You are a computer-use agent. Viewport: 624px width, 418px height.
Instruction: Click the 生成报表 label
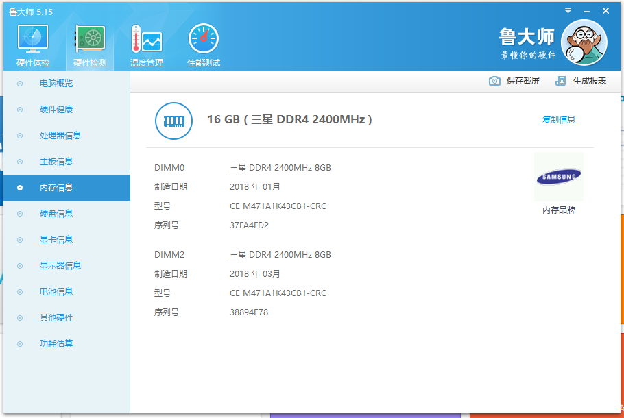pos(590,81)
